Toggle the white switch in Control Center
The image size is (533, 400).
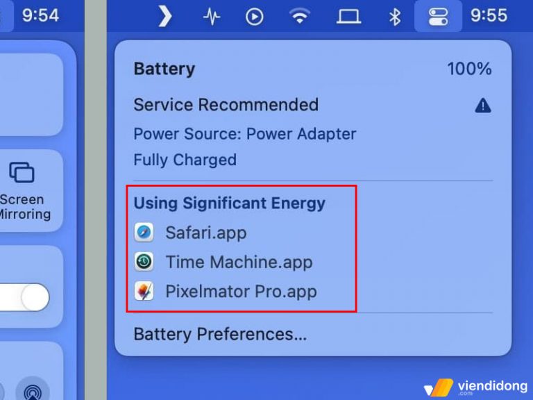coord(24,297)
